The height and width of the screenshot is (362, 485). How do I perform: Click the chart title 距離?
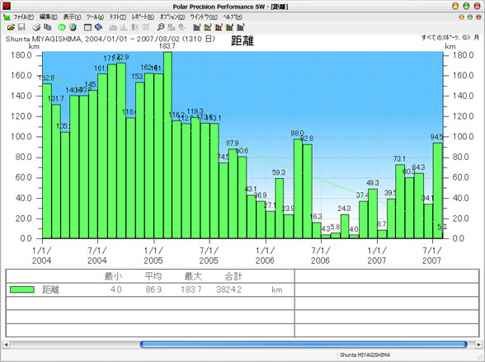pyautogui.click(x=242, y=40)
